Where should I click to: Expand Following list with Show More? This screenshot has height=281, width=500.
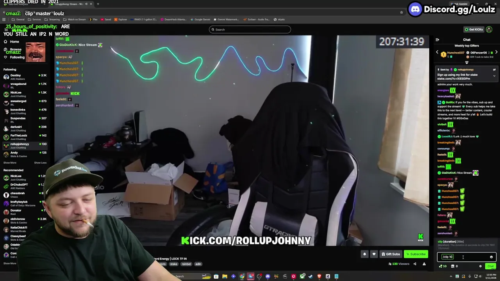pyautogui.click(x=10, y=163)
